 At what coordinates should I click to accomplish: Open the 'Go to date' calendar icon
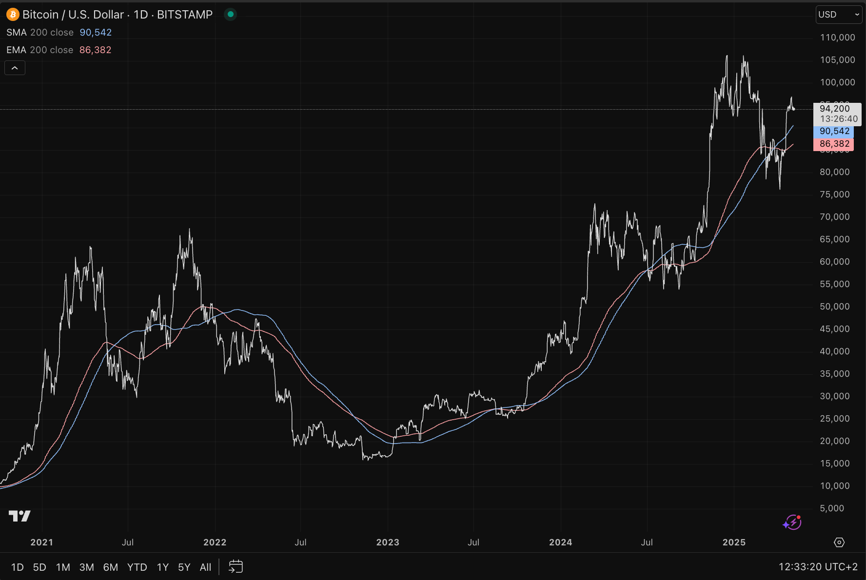tap(235, 567)
